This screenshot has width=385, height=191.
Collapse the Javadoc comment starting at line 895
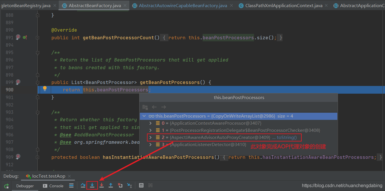[x=38, y=53]
